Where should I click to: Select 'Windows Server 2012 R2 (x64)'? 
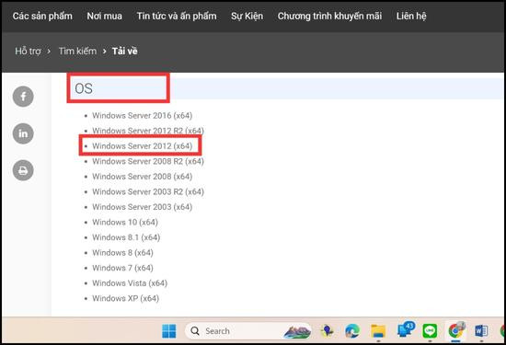tap(148, 131)
